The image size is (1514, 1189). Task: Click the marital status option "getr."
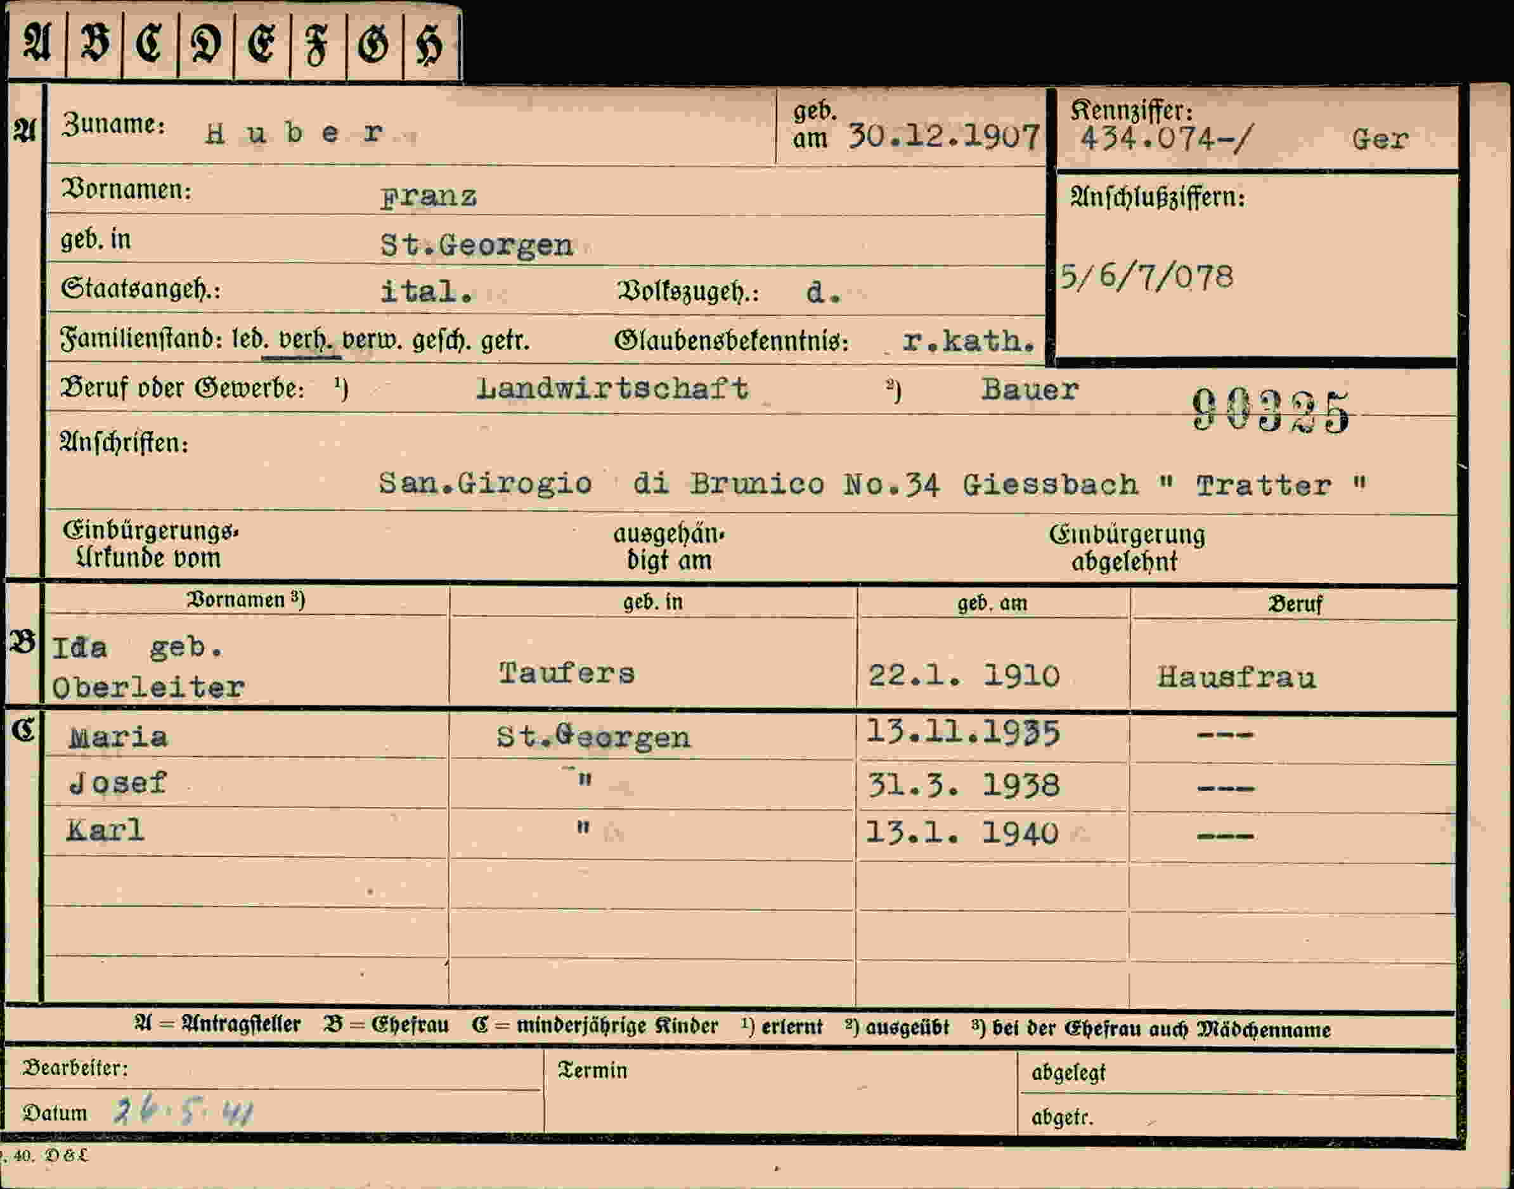[505, 340]
